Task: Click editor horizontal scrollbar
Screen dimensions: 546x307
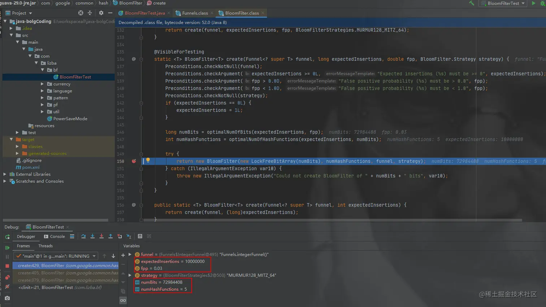Action: coord(333,220)
